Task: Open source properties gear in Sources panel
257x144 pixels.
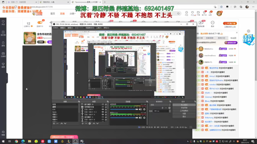Action: tap(90, 124)
